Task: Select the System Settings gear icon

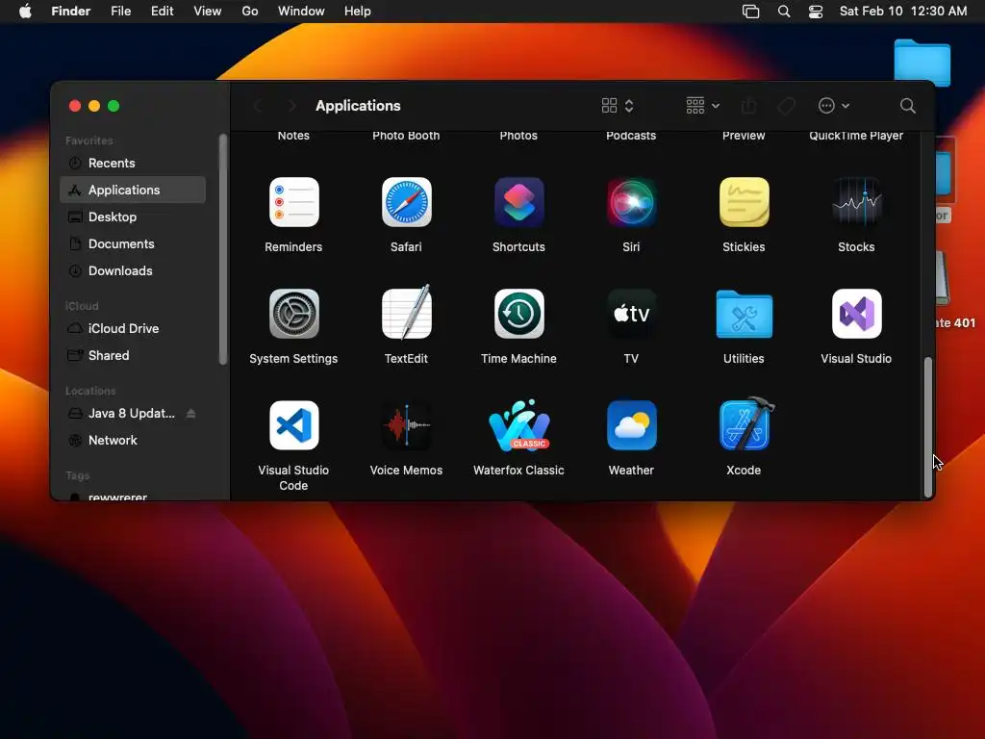Action: (x=293, y=314)
